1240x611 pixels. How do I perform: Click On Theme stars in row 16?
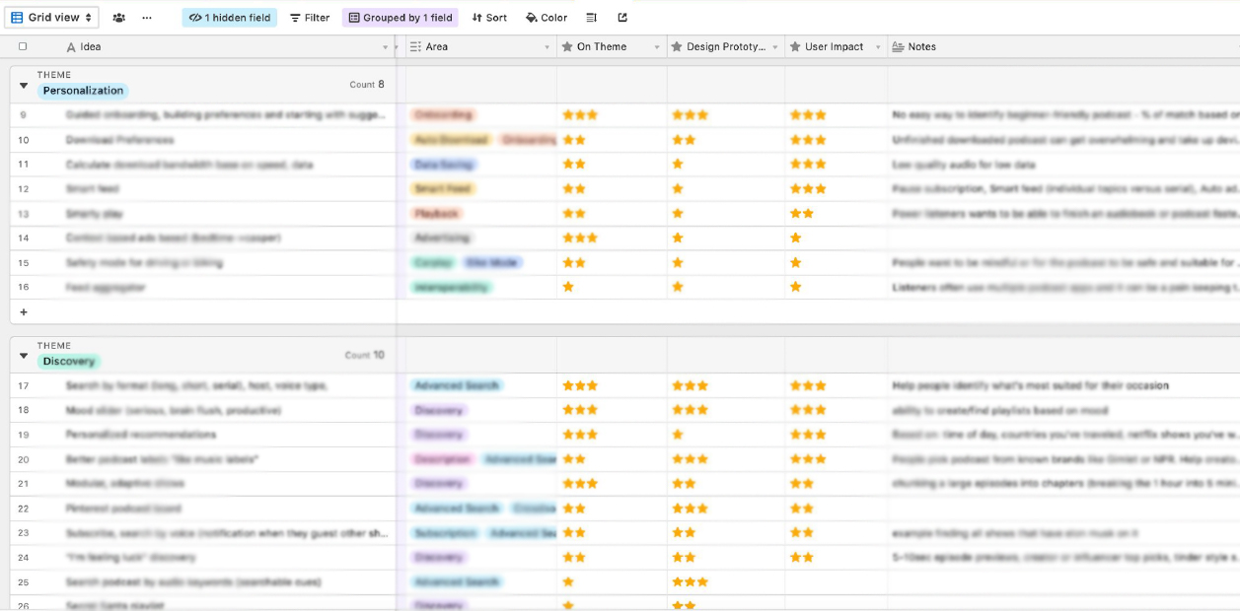point(568,287)
